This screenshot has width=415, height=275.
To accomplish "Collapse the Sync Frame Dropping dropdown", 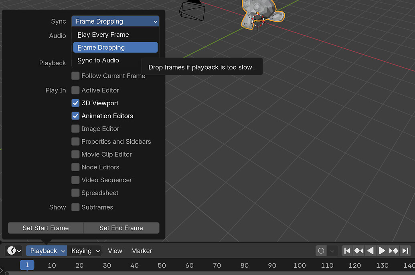I will (115, 21).
